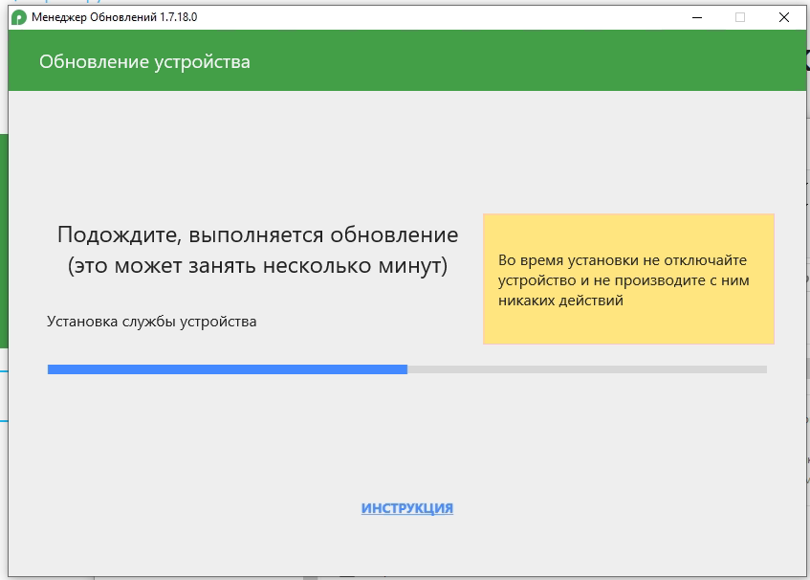Screen dimensions: 810x580
Task: Click the Подождите, выполняется обновление heading
Action: tap(257, 235)
